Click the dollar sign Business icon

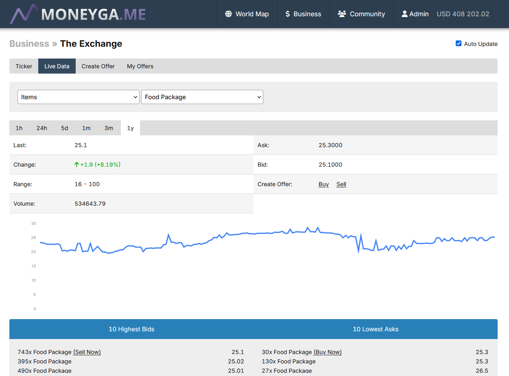point(288,14)
